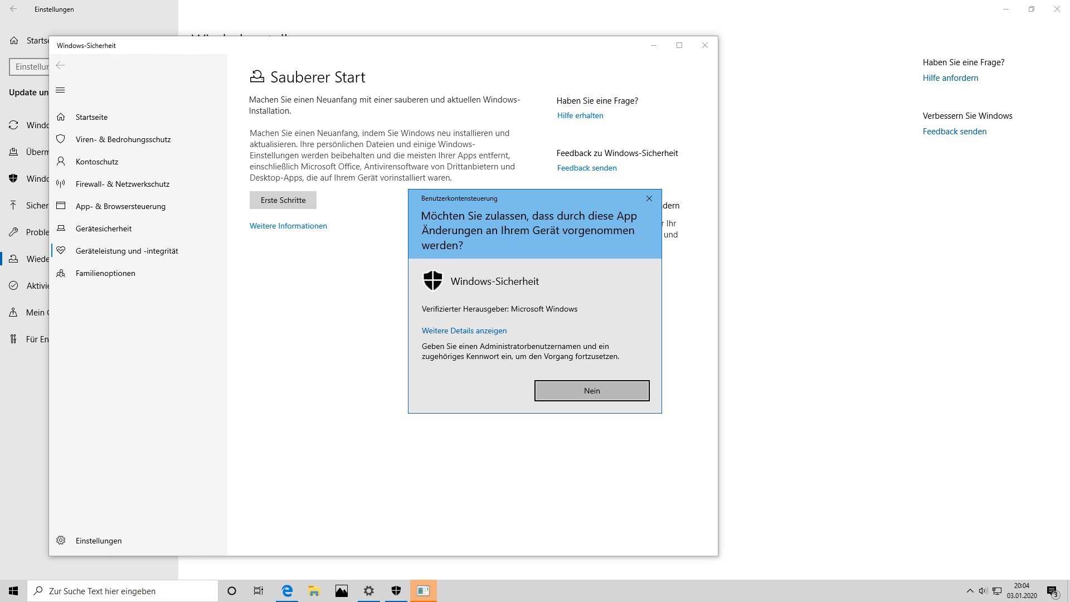Image resolution: width=1070 pixels, height=602 pixels.
Task: Go back using the Windows-Sicherheit back arrow
Action: click(61, 66)
